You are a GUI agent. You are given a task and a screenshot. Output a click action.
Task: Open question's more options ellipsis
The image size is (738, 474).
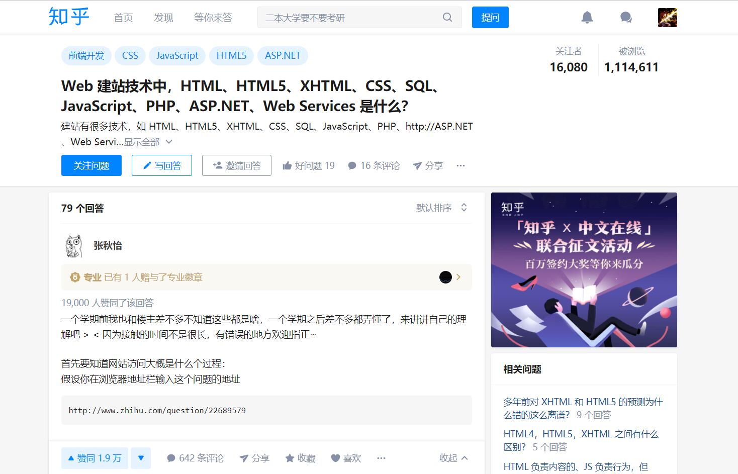point(460,166)
